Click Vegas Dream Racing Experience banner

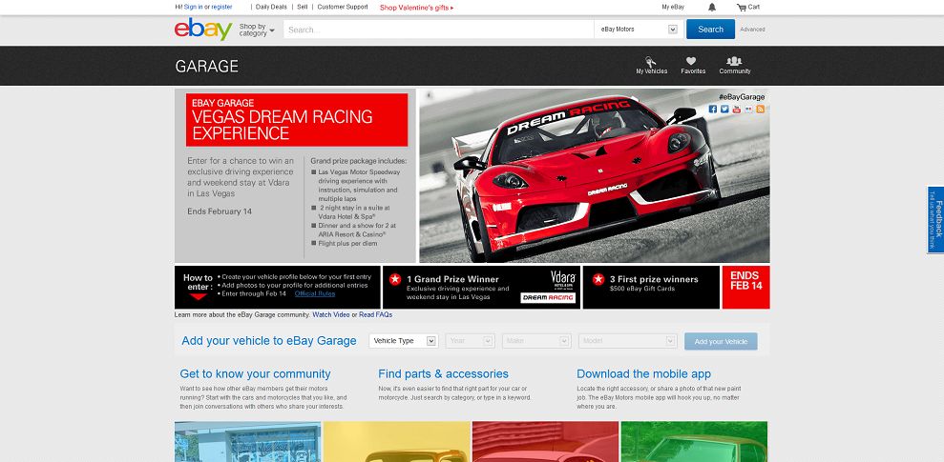tap(297, 120)
